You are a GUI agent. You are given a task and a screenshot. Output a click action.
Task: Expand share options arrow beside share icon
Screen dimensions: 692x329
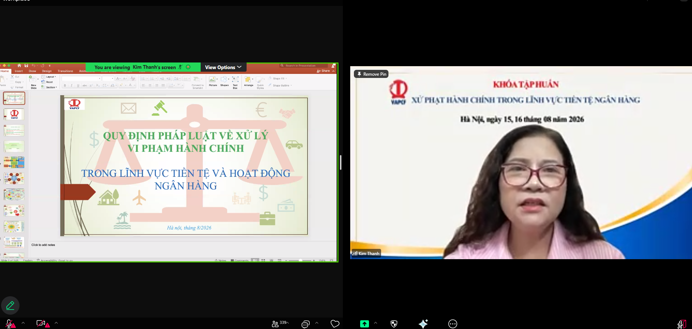tap(376, 323)
